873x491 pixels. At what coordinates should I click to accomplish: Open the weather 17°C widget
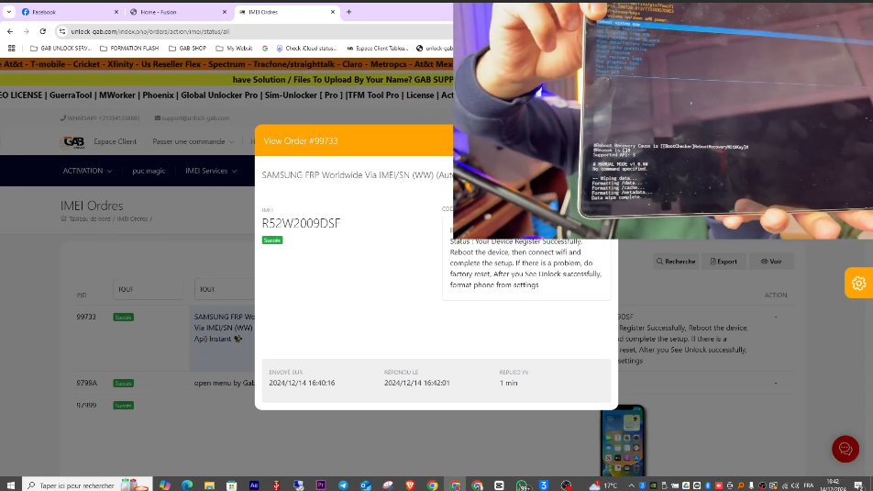pos(603,485)
